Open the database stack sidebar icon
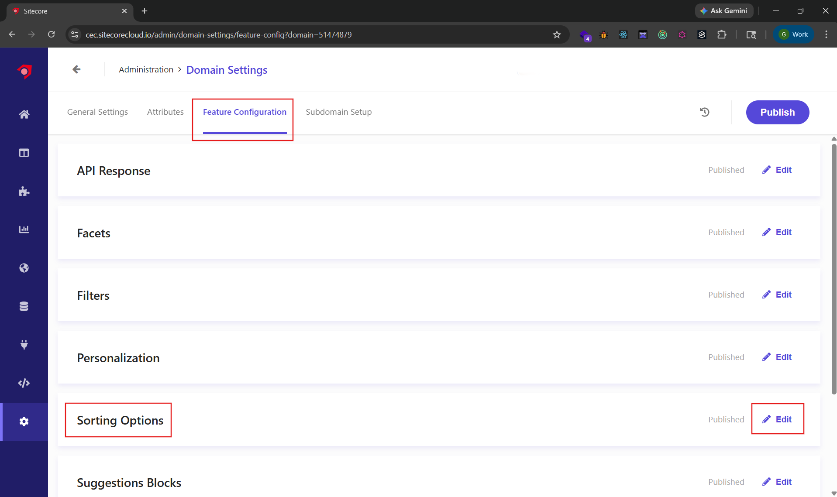 click(24, 306)
